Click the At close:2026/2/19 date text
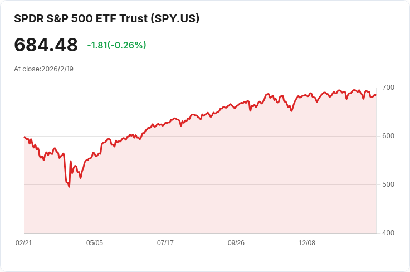The image size is (410, 272). click(43, 69)
